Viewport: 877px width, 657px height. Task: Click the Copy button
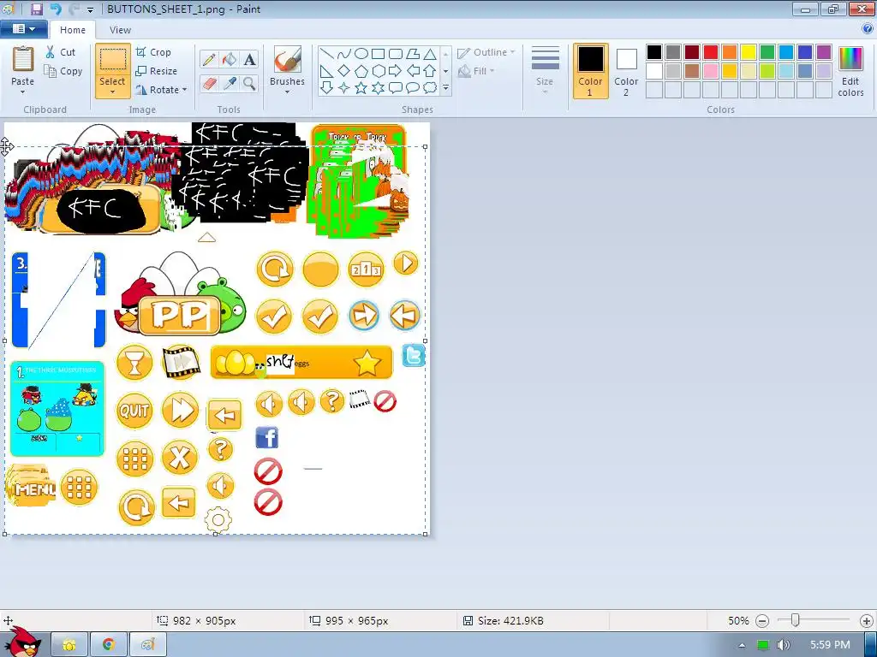click(63, 71)
